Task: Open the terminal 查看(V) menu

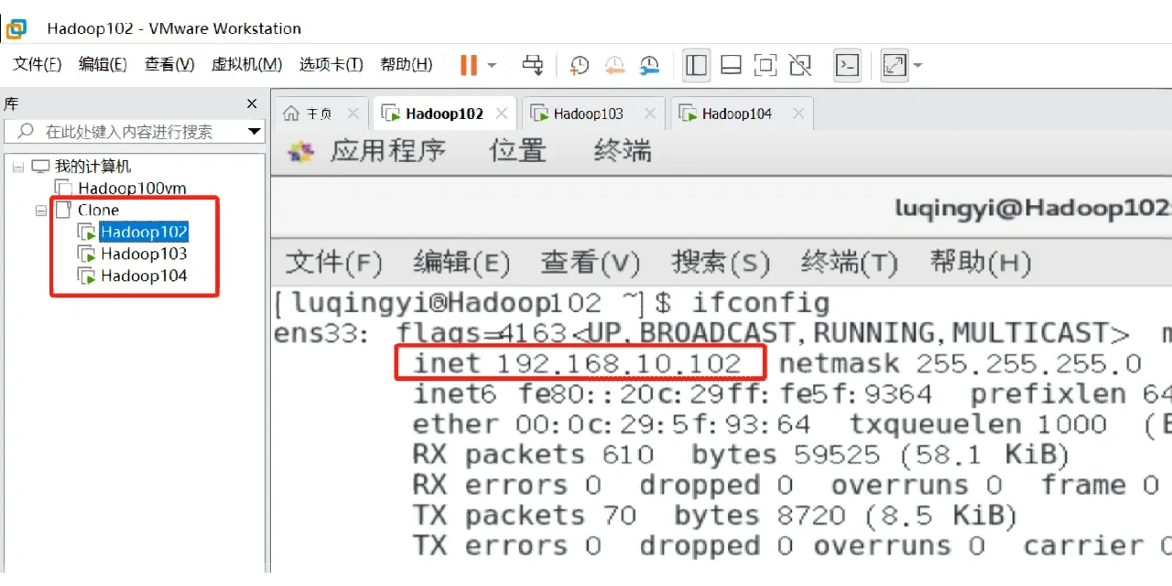Action: [x=590, y=264]
